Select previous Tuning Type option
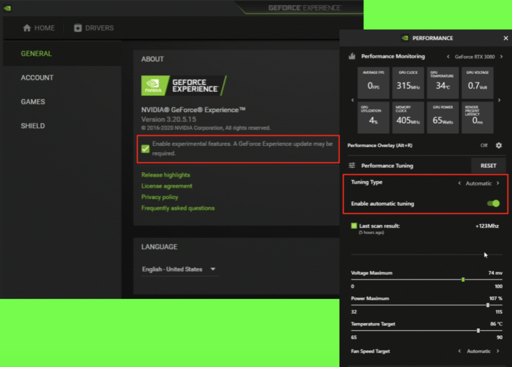 coord(459,183)
